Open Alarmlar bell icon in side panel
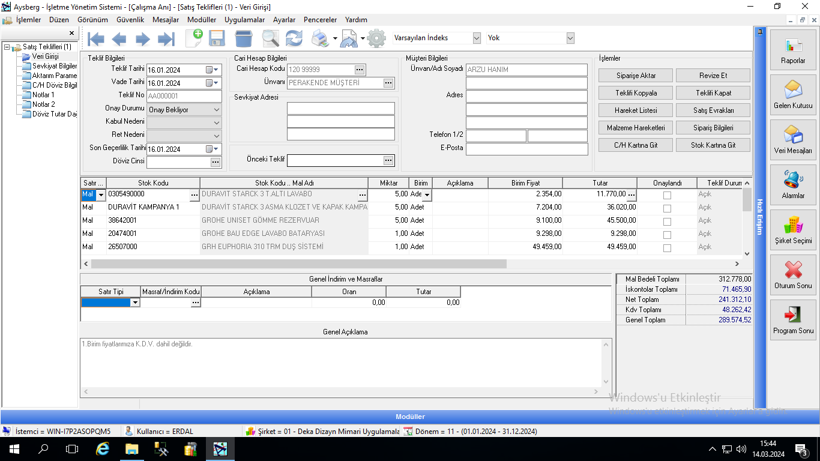Viewport: 820px width, 461px height. click(793, 185)
